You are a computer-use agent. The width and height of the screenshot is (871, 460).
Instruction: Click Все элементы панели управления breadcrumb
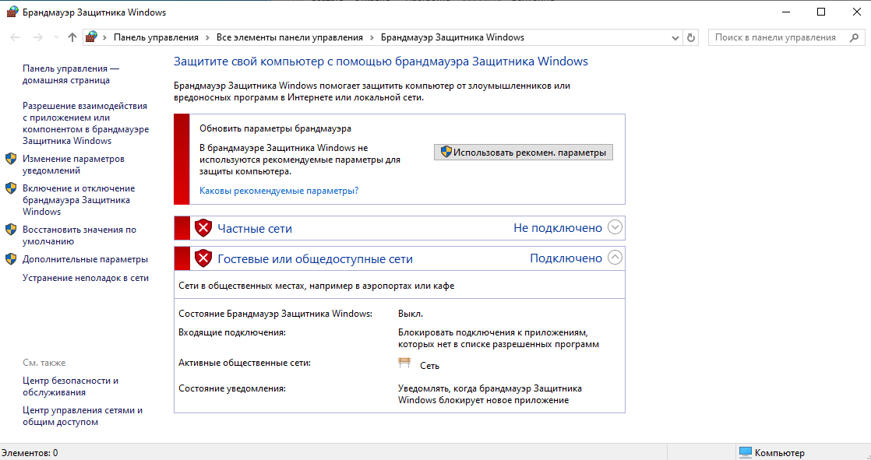(x=289, y=37)
